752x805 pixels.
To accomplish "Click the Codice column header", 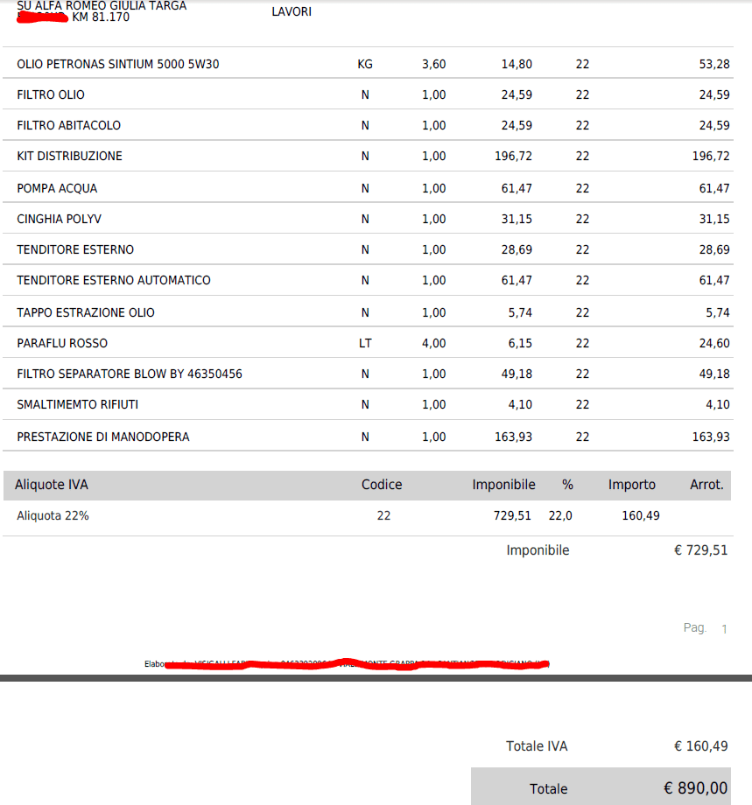I will pyautogui.click(x=382, y=485).
